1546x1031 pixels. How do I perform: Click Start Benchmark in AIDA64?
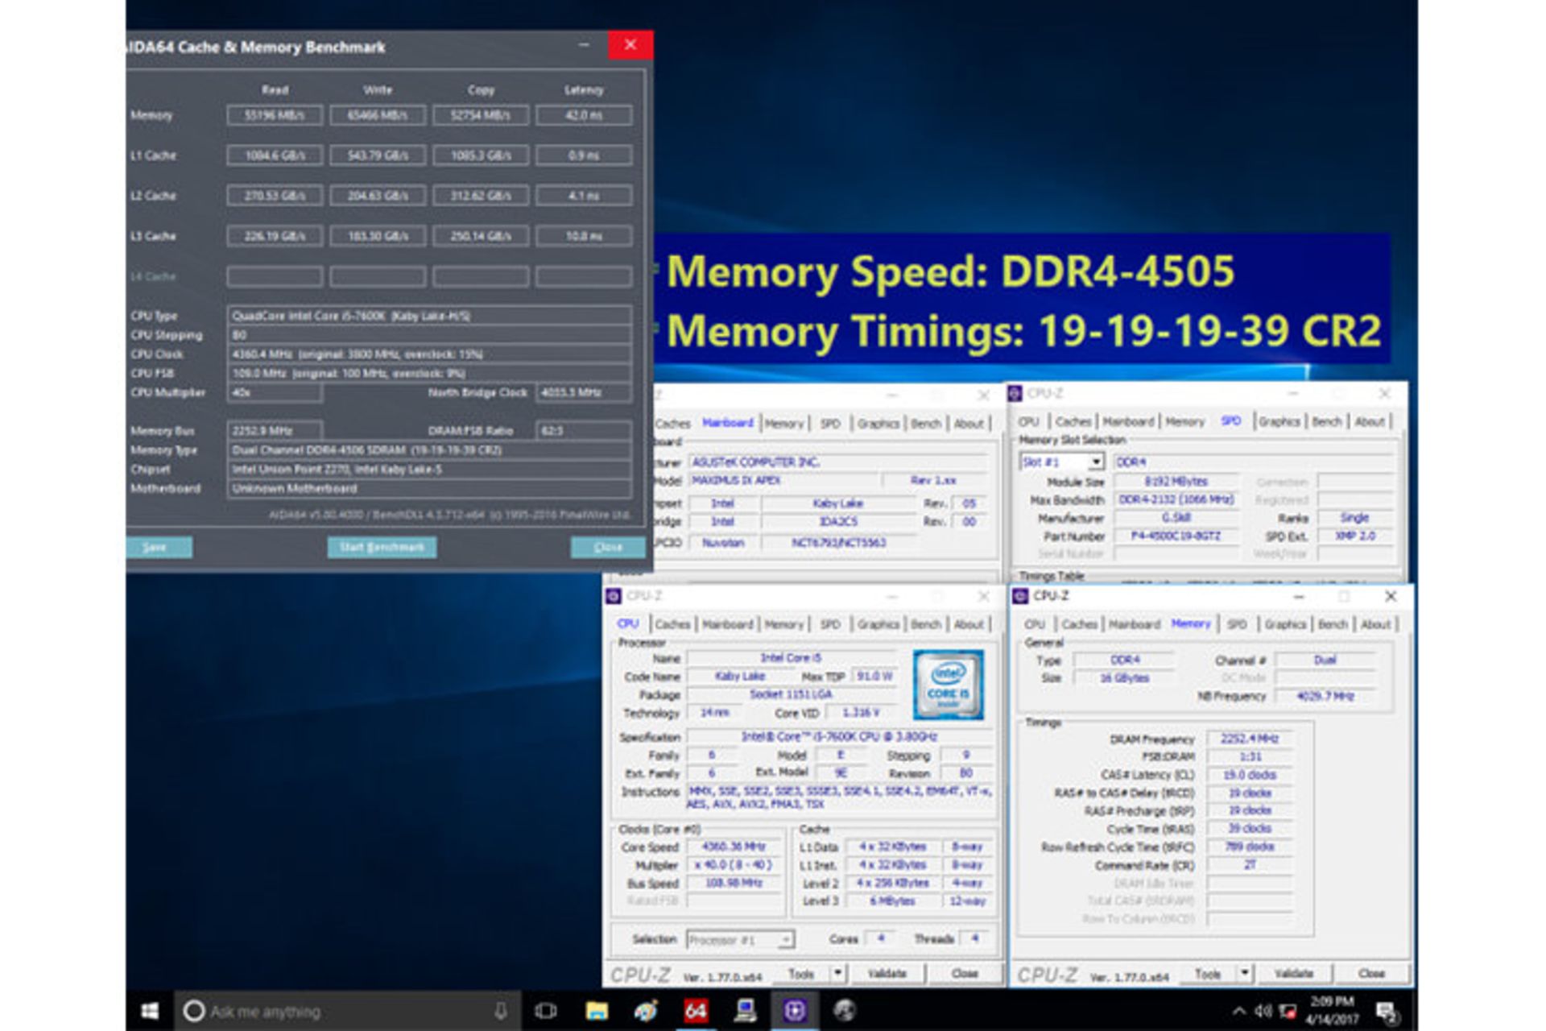pyautogui.click(x=382, y=548)
